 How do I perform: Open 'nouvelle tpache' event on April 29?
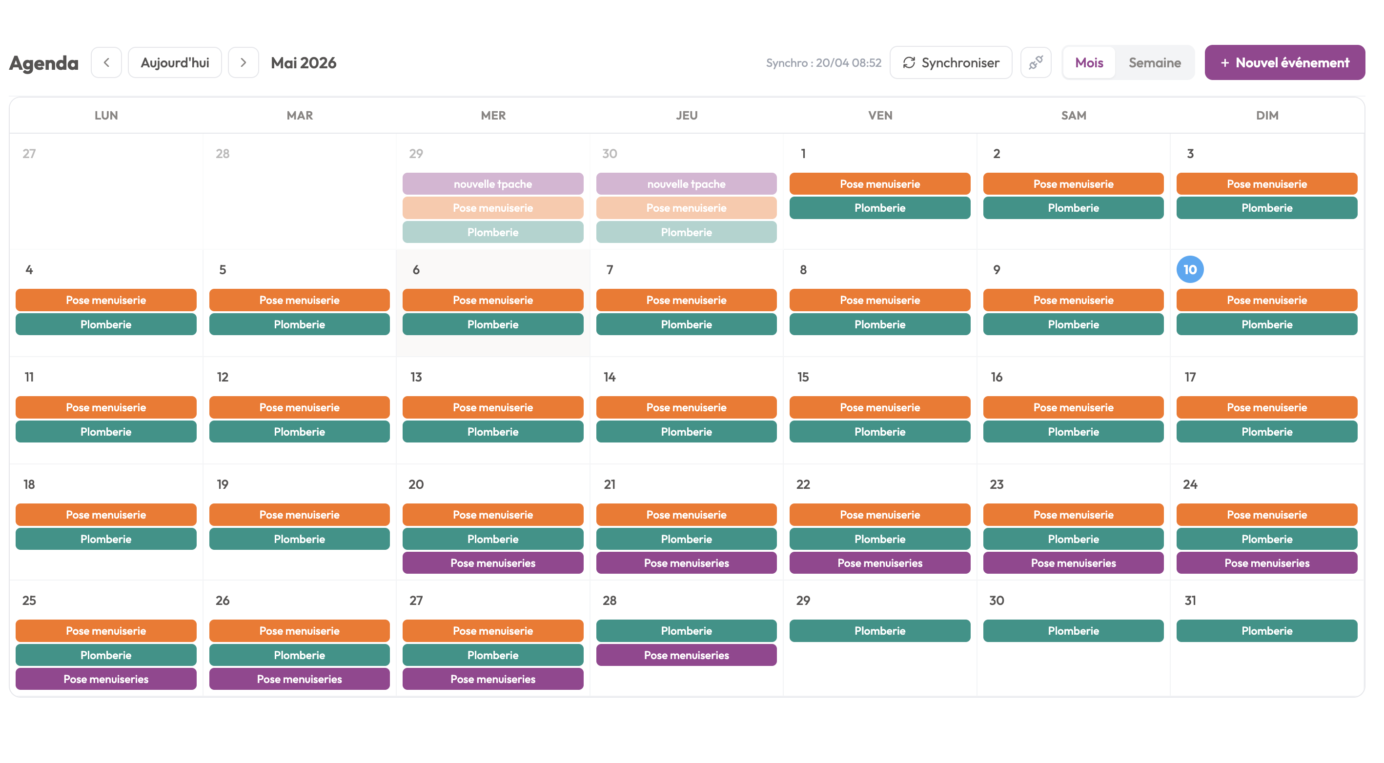tap(493, 183)
